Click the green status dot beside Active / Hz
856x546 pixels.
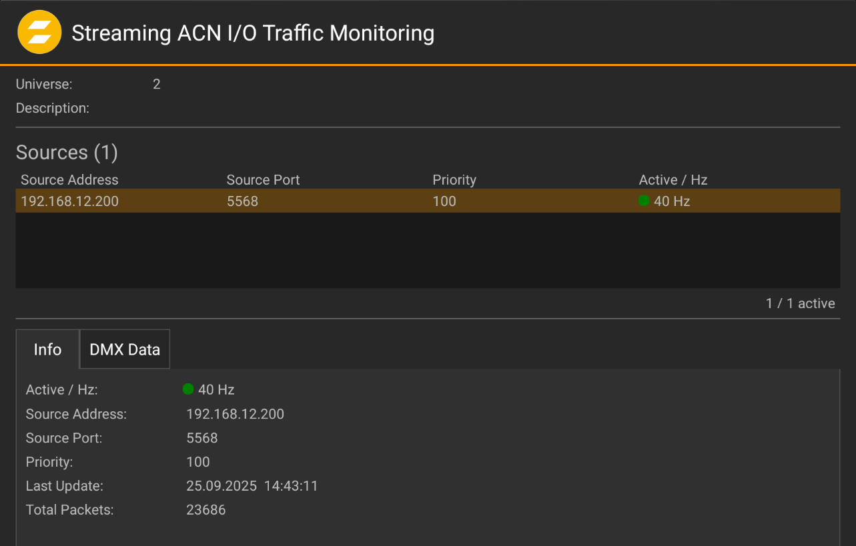click(x=188, y=389)
